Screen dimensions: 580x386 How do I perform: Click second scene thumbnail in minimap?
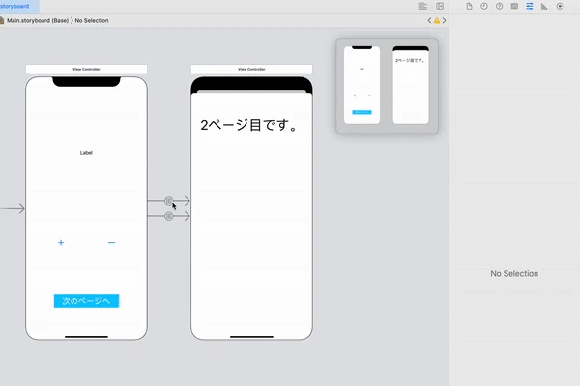click(x=411, y=85)
